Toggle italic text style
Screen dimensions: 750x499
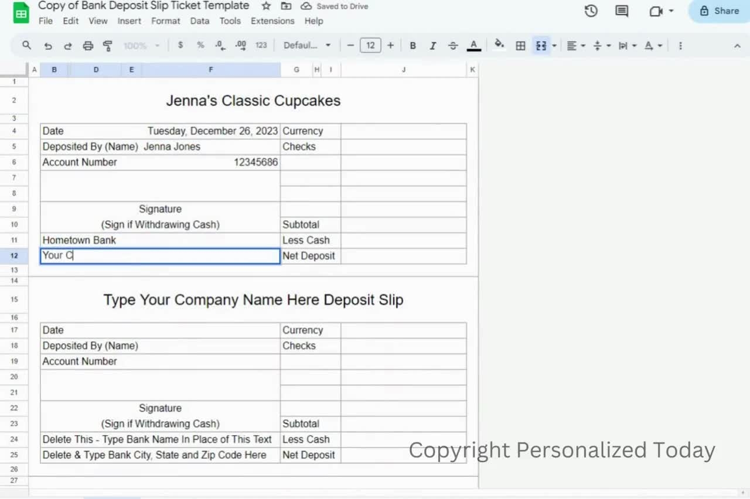pyautogui.click(x=433, y=46)
